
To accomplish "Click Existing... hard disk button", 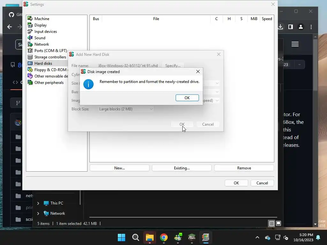I will [x=182, y=168].
